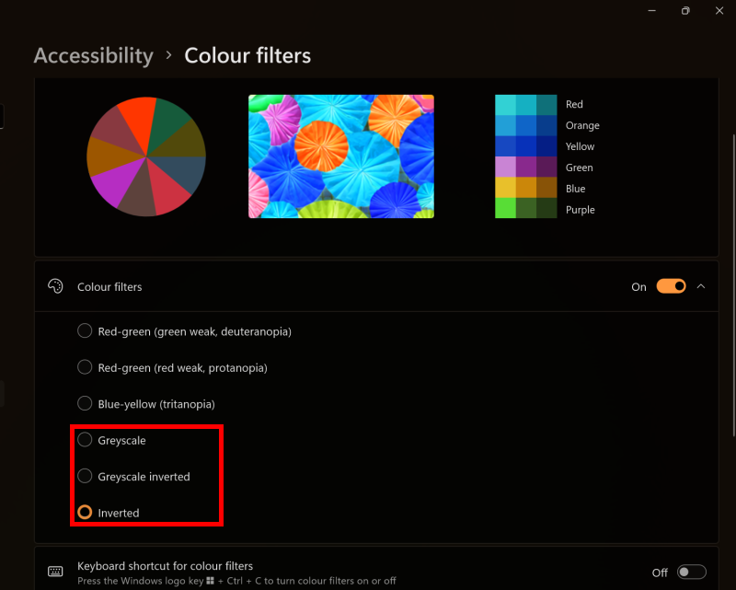Image resolution: width=736 pixels, height=590 pixels.
Task: Click the Colour filters page title
Action: pyautogui.click(x=247, y=55)
